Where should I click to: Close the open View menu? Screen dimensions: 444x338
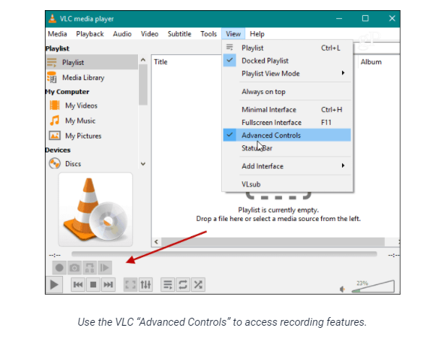234,34
